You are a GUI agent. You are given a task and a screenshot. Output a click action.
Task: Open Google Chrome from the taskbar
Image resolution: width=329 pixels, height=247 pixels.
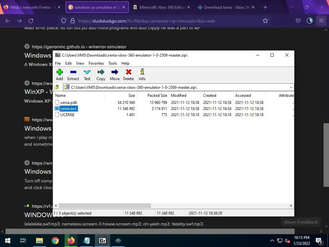coord(55,241)
